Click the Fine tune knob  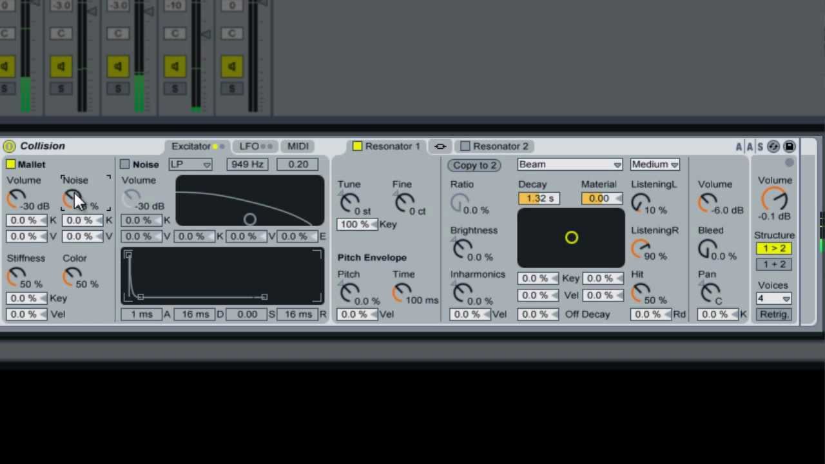pyautogui.click(x=404, y=204)
